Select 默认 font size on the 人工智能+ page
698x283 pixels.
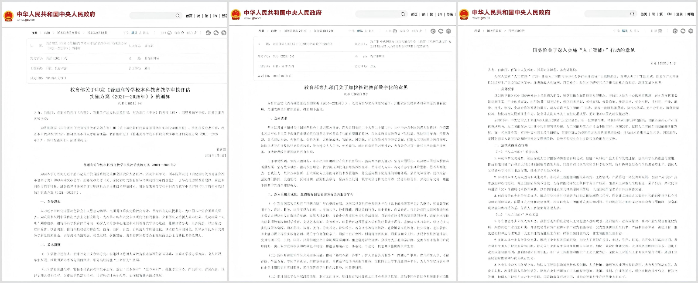pyautogui.click(x=625, y=31)
